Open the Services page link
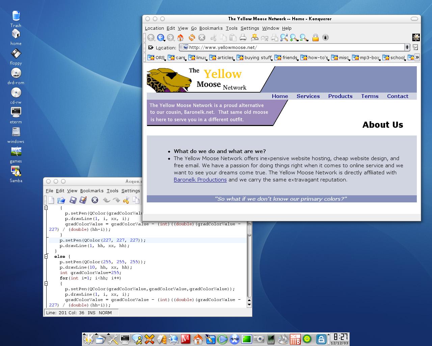432x346 pixels. click(308, 96)
